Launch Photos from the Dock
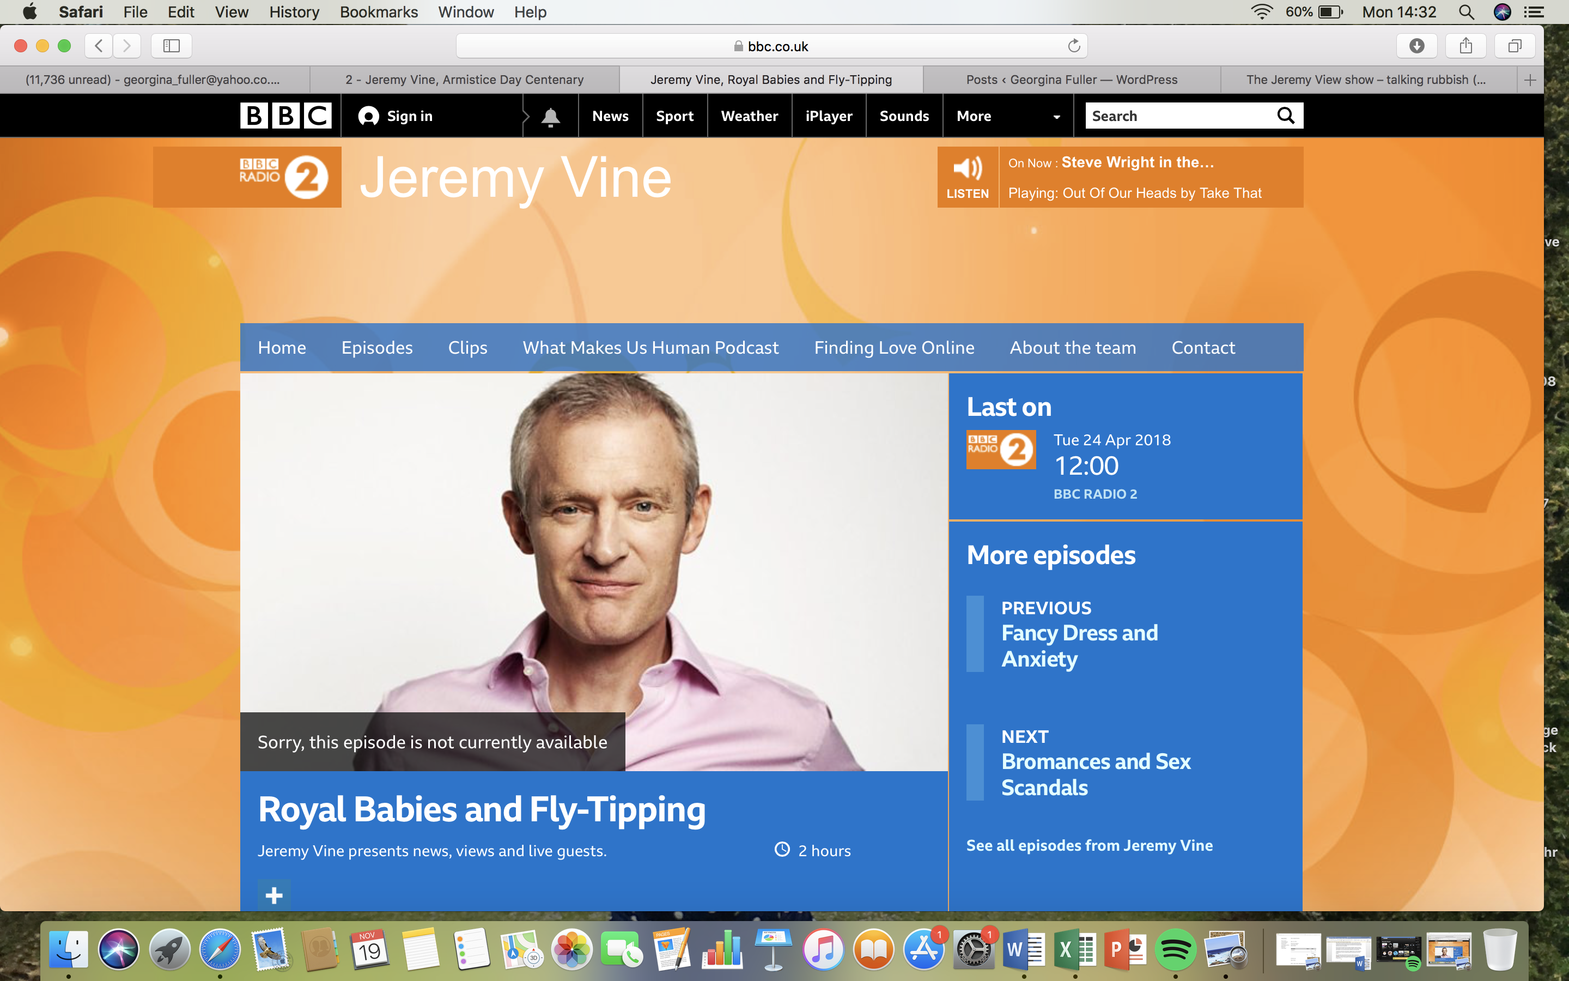Viewport: 1569px width, 981px height. [571, 949]
